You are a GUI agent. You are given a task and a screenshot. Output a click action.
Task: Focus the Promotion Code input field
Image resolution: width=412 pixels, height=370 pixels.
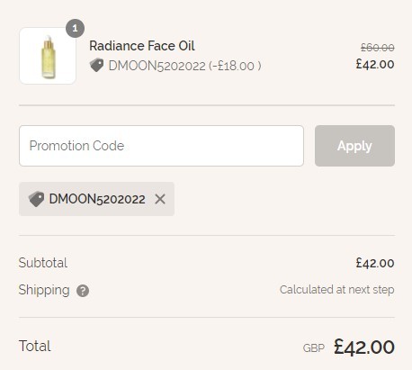pyautogui.click(x=161, y=146)
